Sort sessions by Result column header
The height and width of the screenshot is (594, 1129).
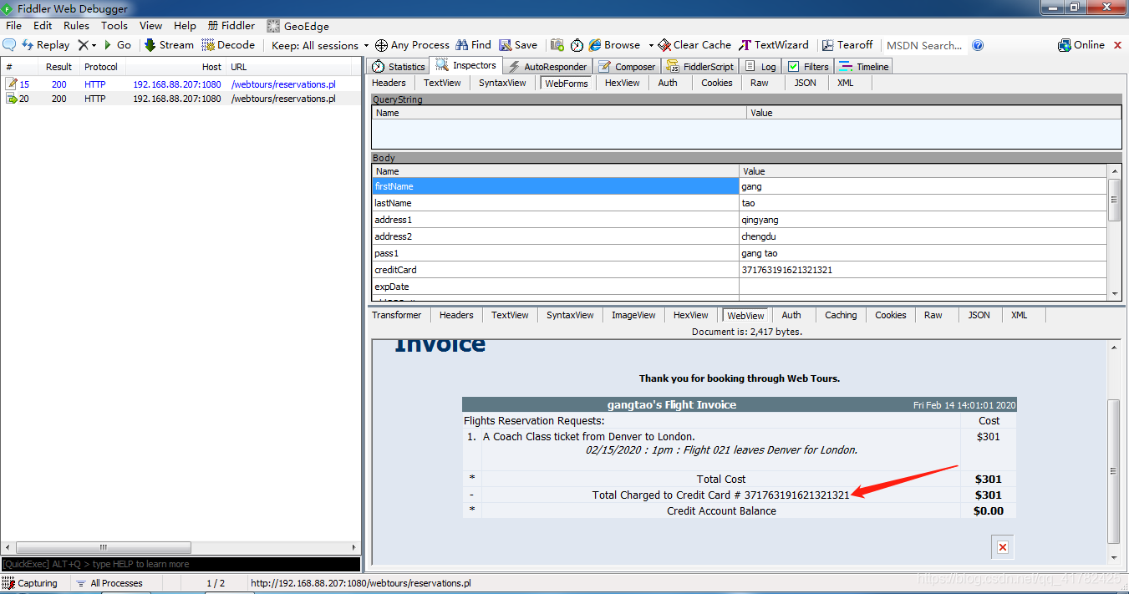point(58,67)
